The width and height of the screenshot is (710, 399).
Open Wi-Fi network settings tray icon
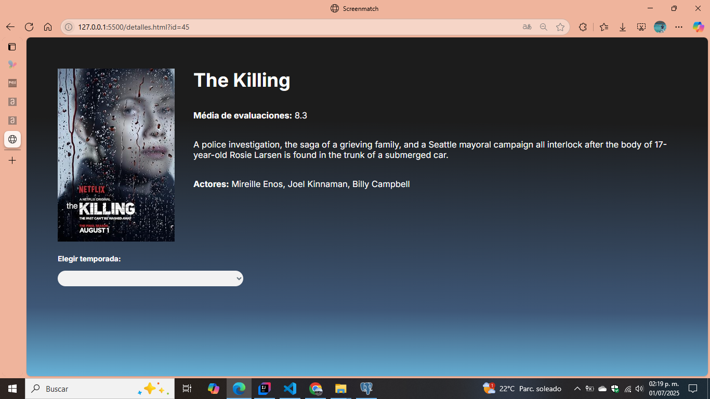tap(627, 389)
